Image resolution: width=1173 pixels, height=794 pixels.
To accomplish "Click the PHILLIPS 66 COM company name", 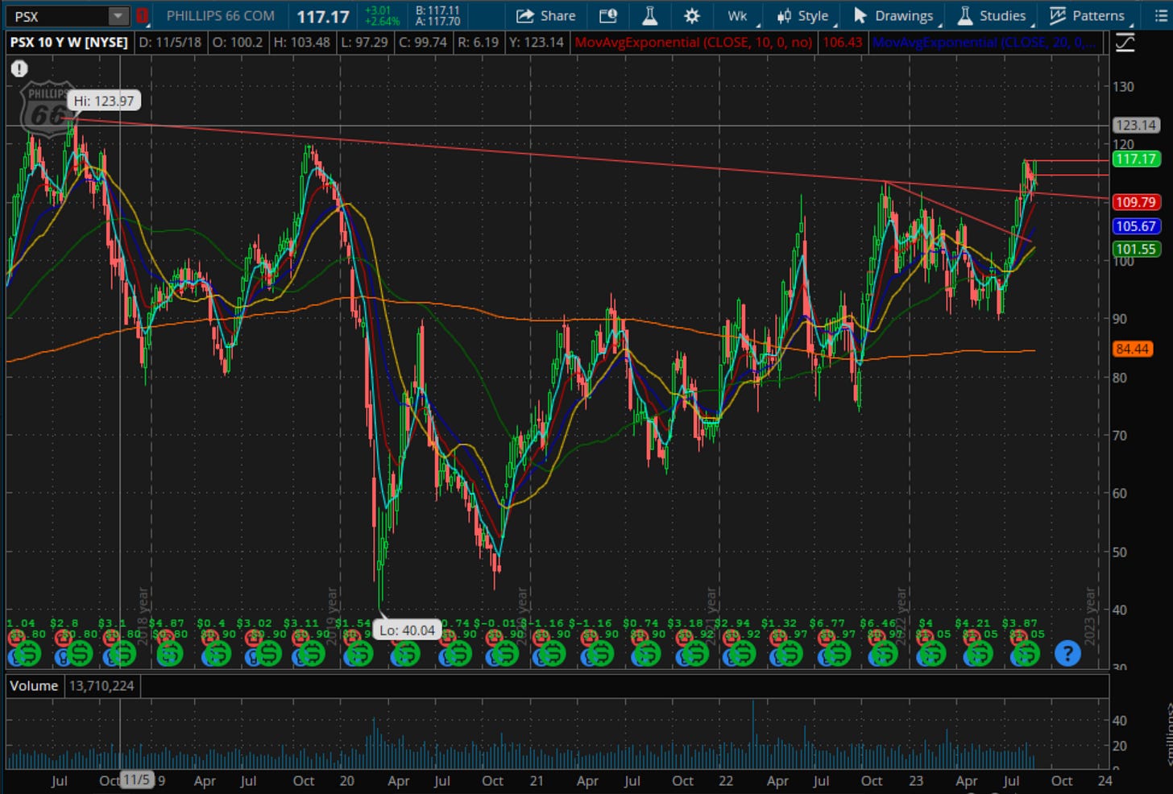I will click(x=220, y=16).
